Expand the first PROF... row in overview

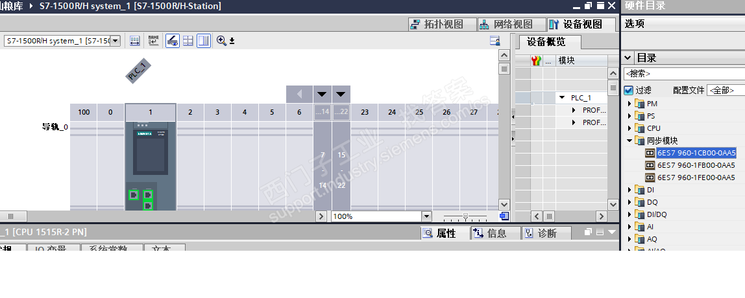(574, 110)
